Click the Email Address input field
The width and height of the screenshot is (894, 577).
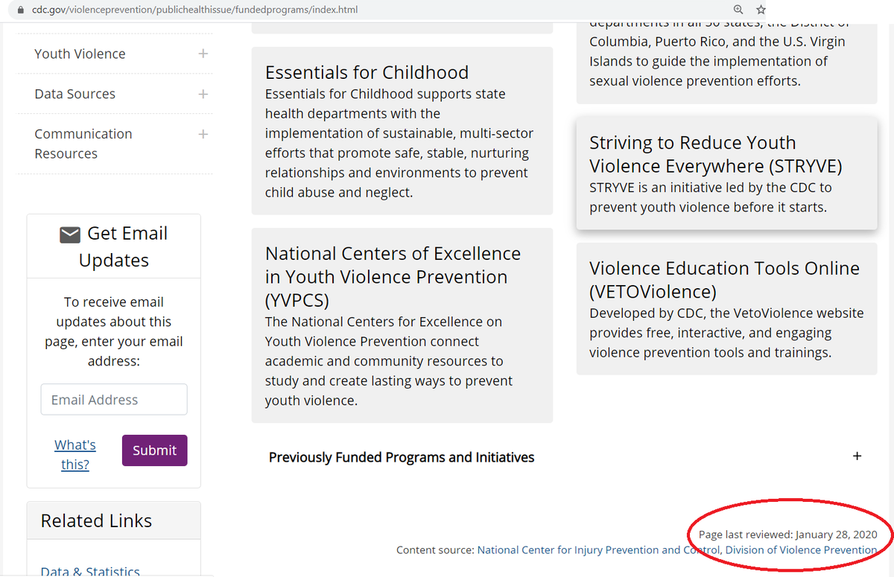click(114, 400)
